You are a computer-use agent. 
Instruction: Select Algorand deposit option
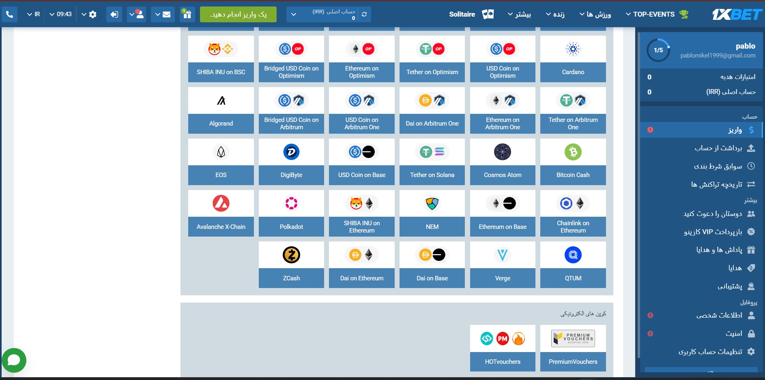pyautogui.click(x=221, y=110)
